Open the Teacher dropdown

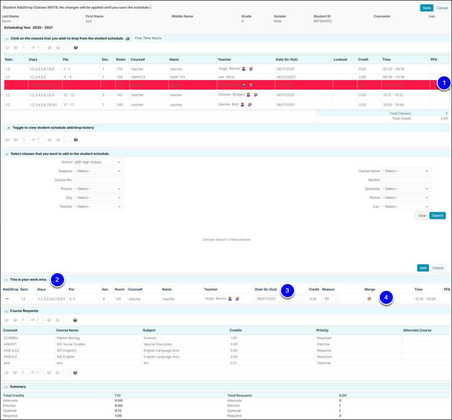point(99,207)
